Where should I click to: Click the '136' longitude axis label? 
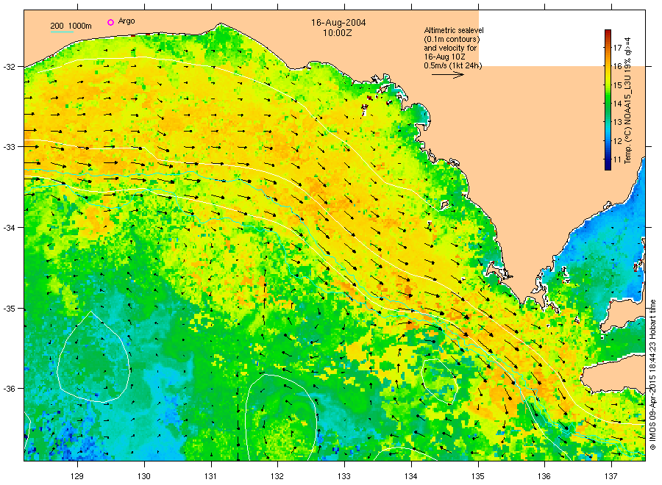[x=544, y=476]
